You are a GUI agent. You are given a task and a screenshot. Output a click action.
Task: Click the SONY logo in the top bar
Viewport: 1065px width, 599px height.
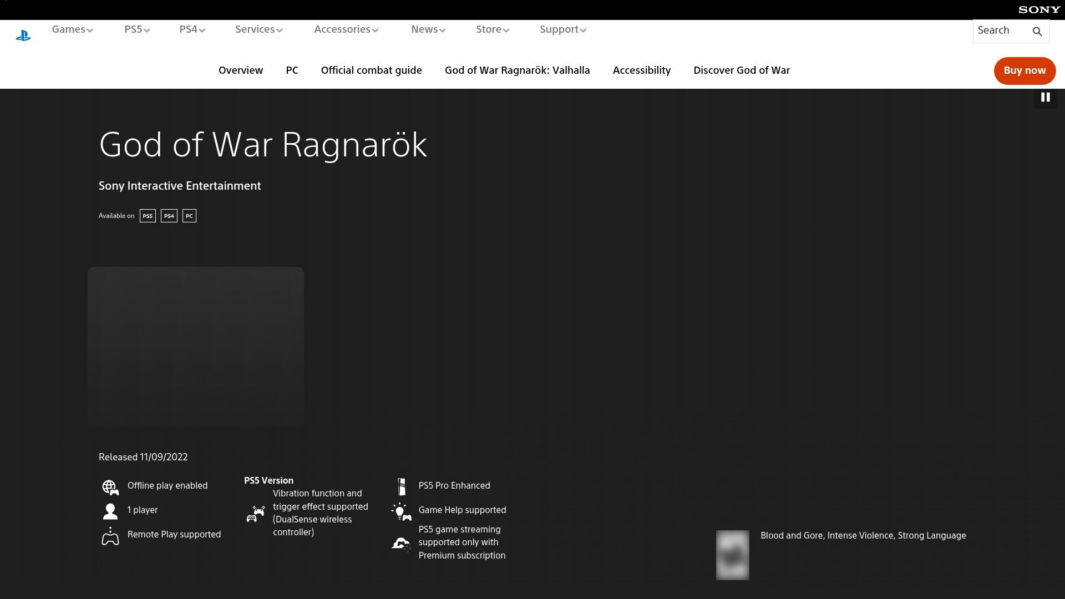tap(1039, 9)
